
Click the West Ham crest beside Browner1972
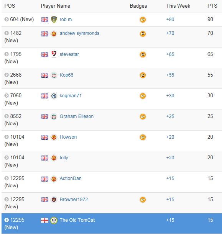tap(54, 200)
